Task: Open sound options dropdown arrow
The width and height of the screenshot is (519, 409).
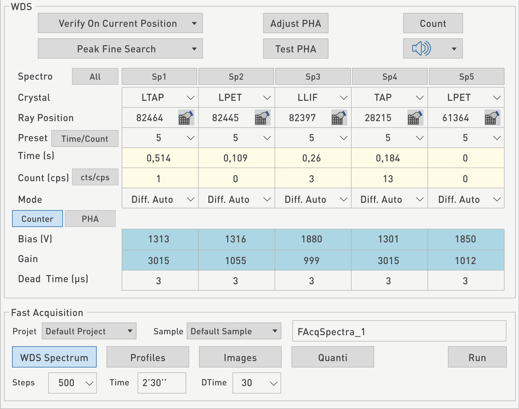Action: 454,49
